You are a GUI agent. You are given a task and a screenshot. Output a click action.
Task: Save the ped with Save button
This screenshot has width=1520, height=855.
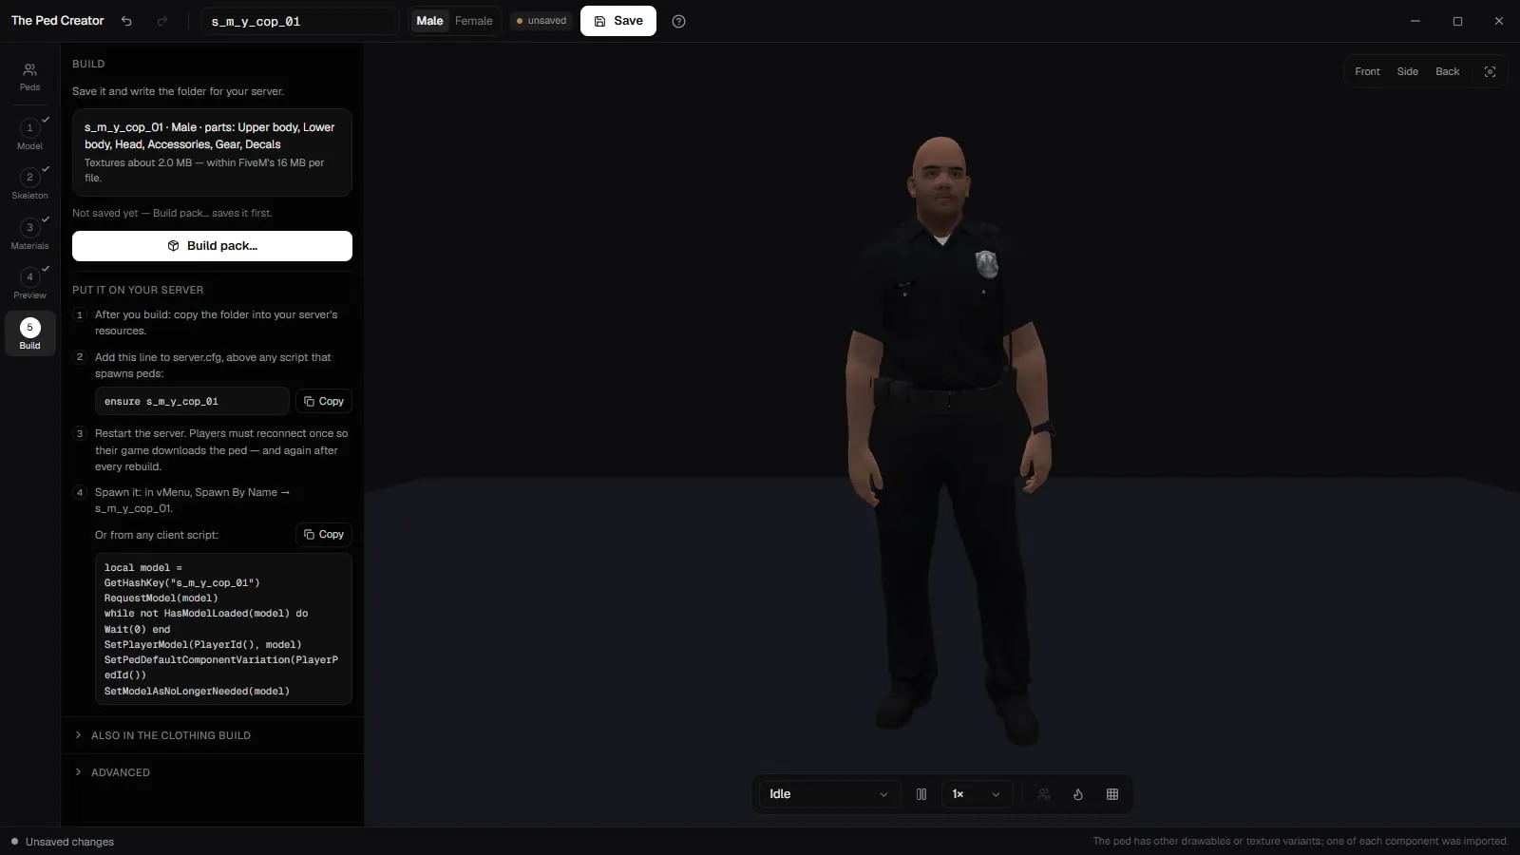(618, 21)
